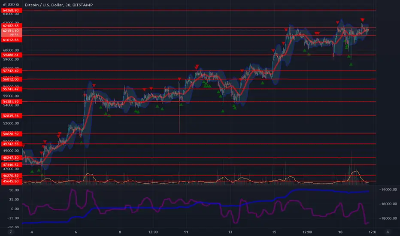This screenshot has height=236, width=400.
Task: Click date label 18 on time axis
Action: [340, 232]
